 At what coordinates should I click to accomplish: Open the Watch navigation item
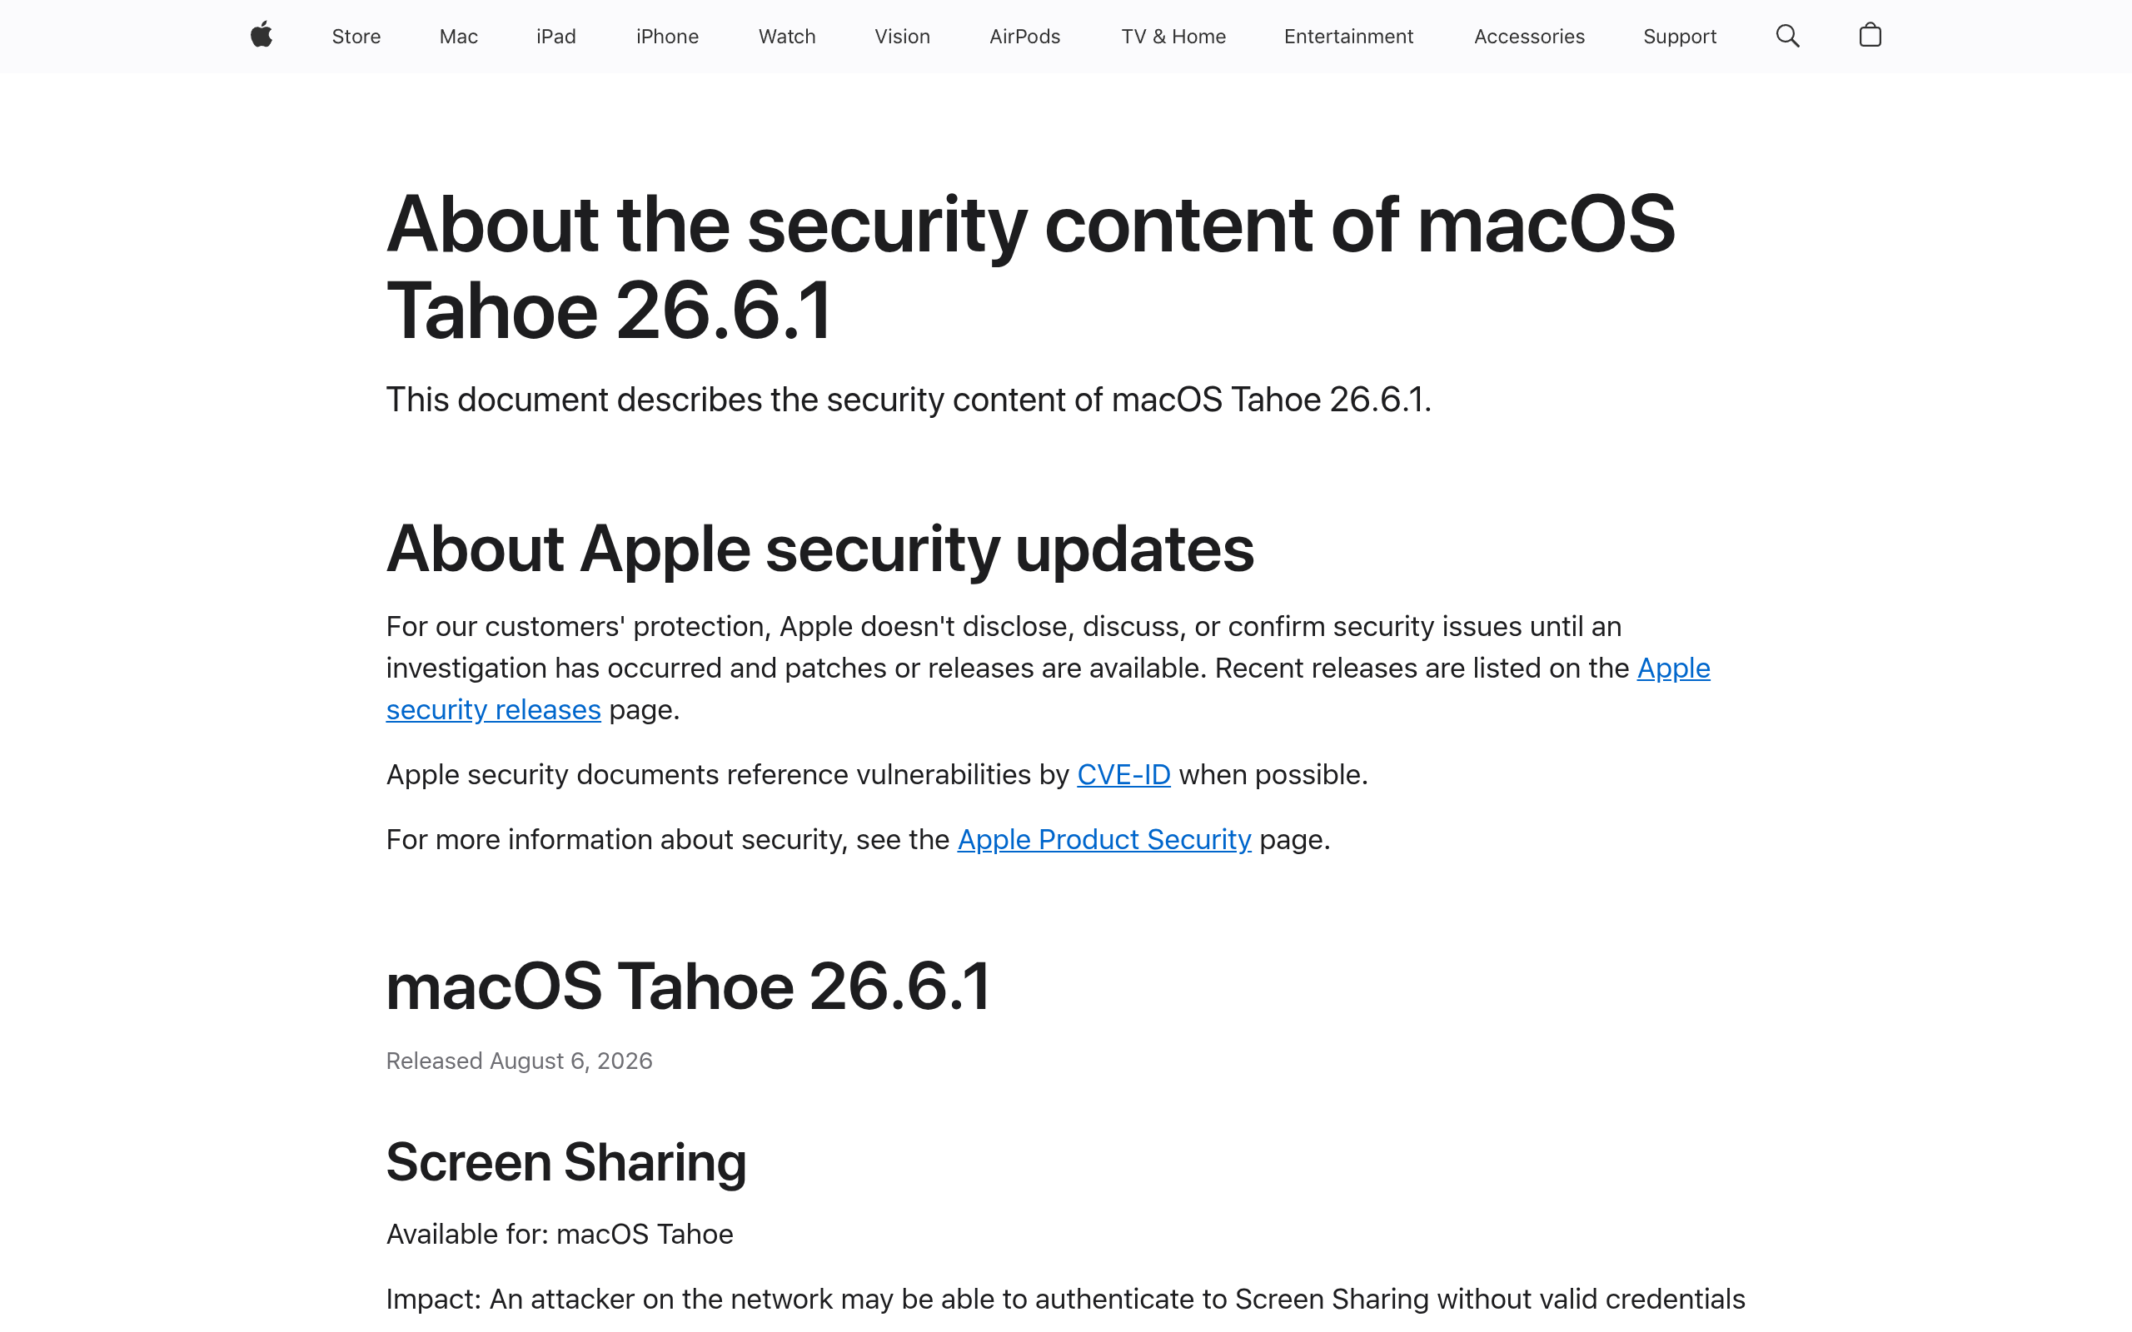pos(787,36)
